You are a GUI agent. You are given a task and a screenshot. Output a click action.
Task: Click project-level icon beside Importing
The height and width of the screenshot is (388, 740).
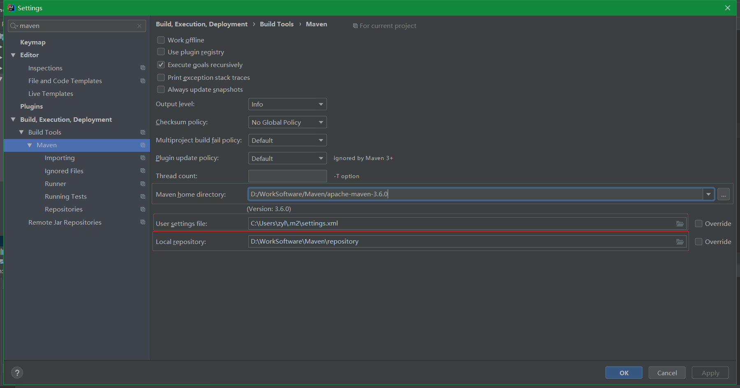click(x=143, y=158)
